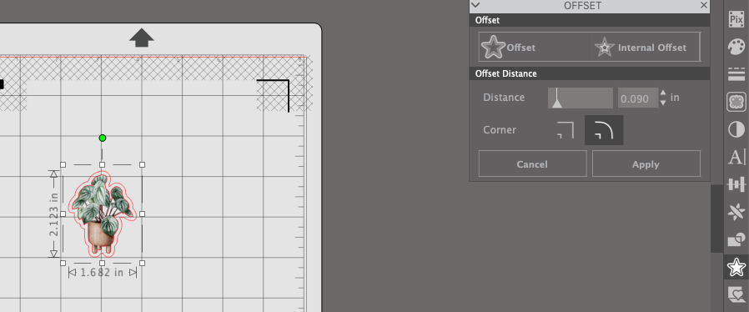749x312 pixels.
Task: Click the 2.123 in height label
Action: tap(53, 214)
